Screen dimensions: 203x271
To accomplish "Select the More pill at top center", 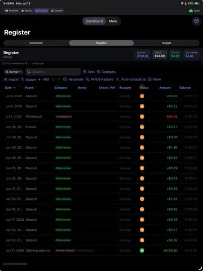I will pyautogui.click(x=113, y=21).
